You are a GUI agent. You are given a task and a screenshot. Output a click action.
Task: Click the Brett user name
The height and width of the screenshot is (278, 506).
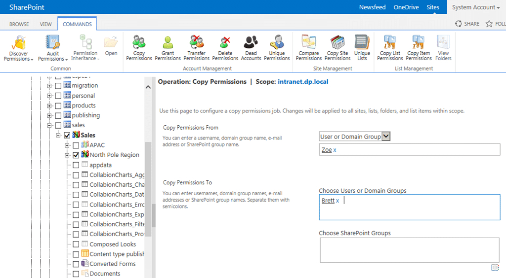328,201
